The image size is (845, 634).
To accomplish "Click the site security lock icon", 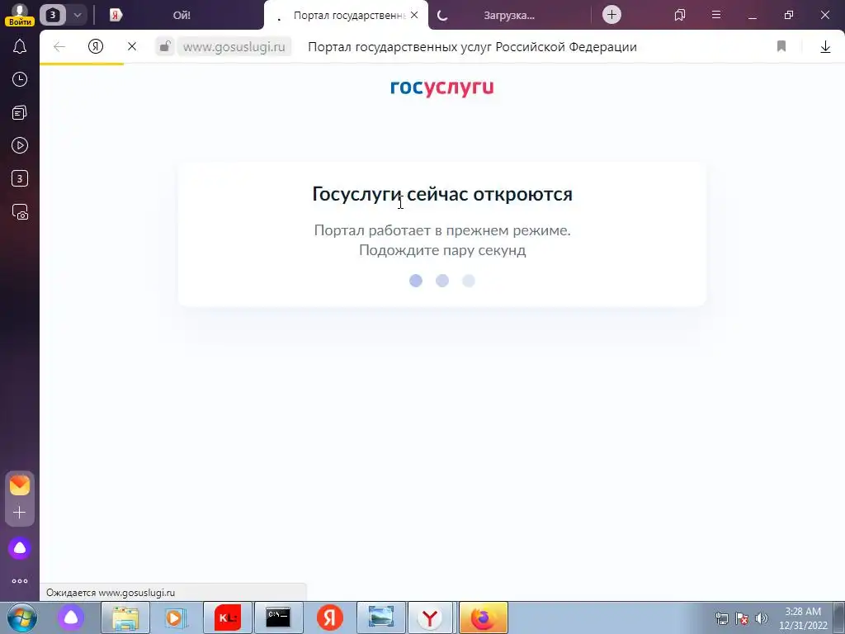I will (165, 46).
